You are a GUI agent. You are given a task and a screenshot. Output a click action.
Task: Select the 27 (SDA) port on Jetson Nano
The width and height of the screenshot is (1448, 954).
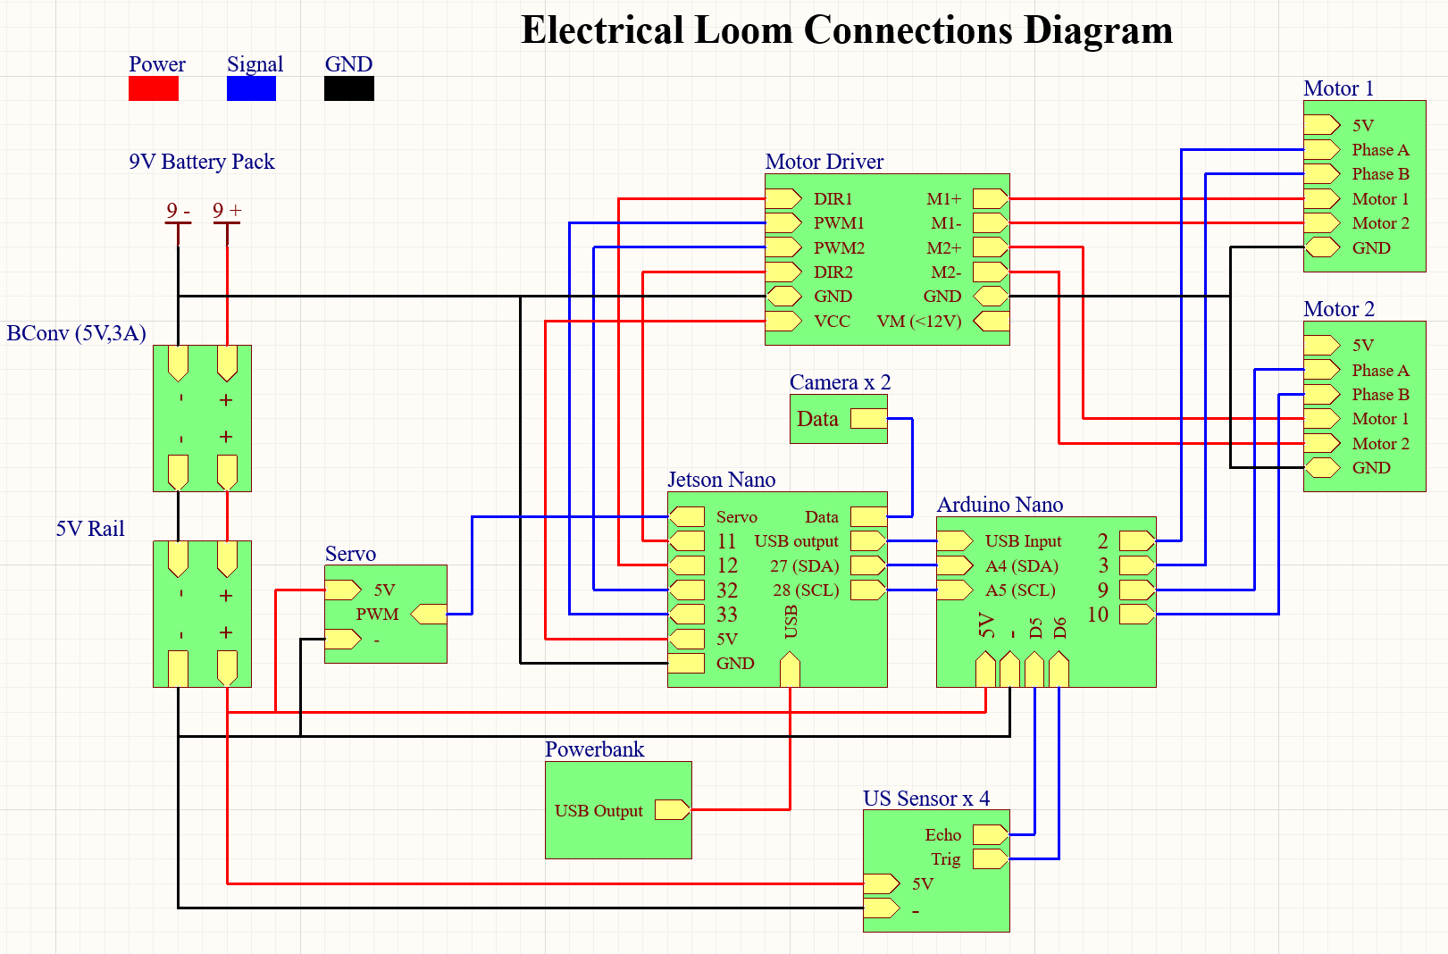click(869, 565)
